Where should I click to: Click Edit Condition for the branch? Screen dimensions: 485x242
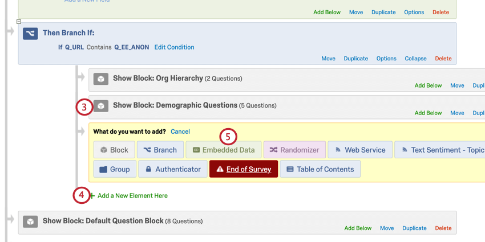(174, 47)
